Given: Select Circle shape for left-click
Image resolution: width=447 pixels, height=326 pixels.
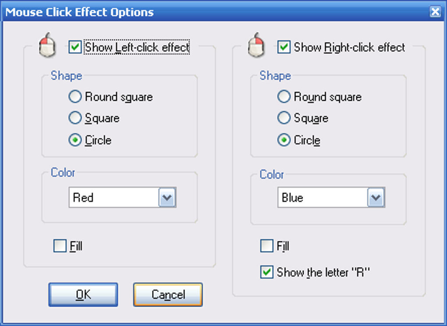Looking at the screenshot, I should coord(75,140).
